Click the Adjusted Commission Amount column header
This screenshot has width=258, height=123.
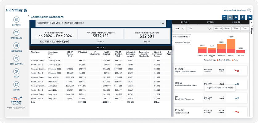157,54
